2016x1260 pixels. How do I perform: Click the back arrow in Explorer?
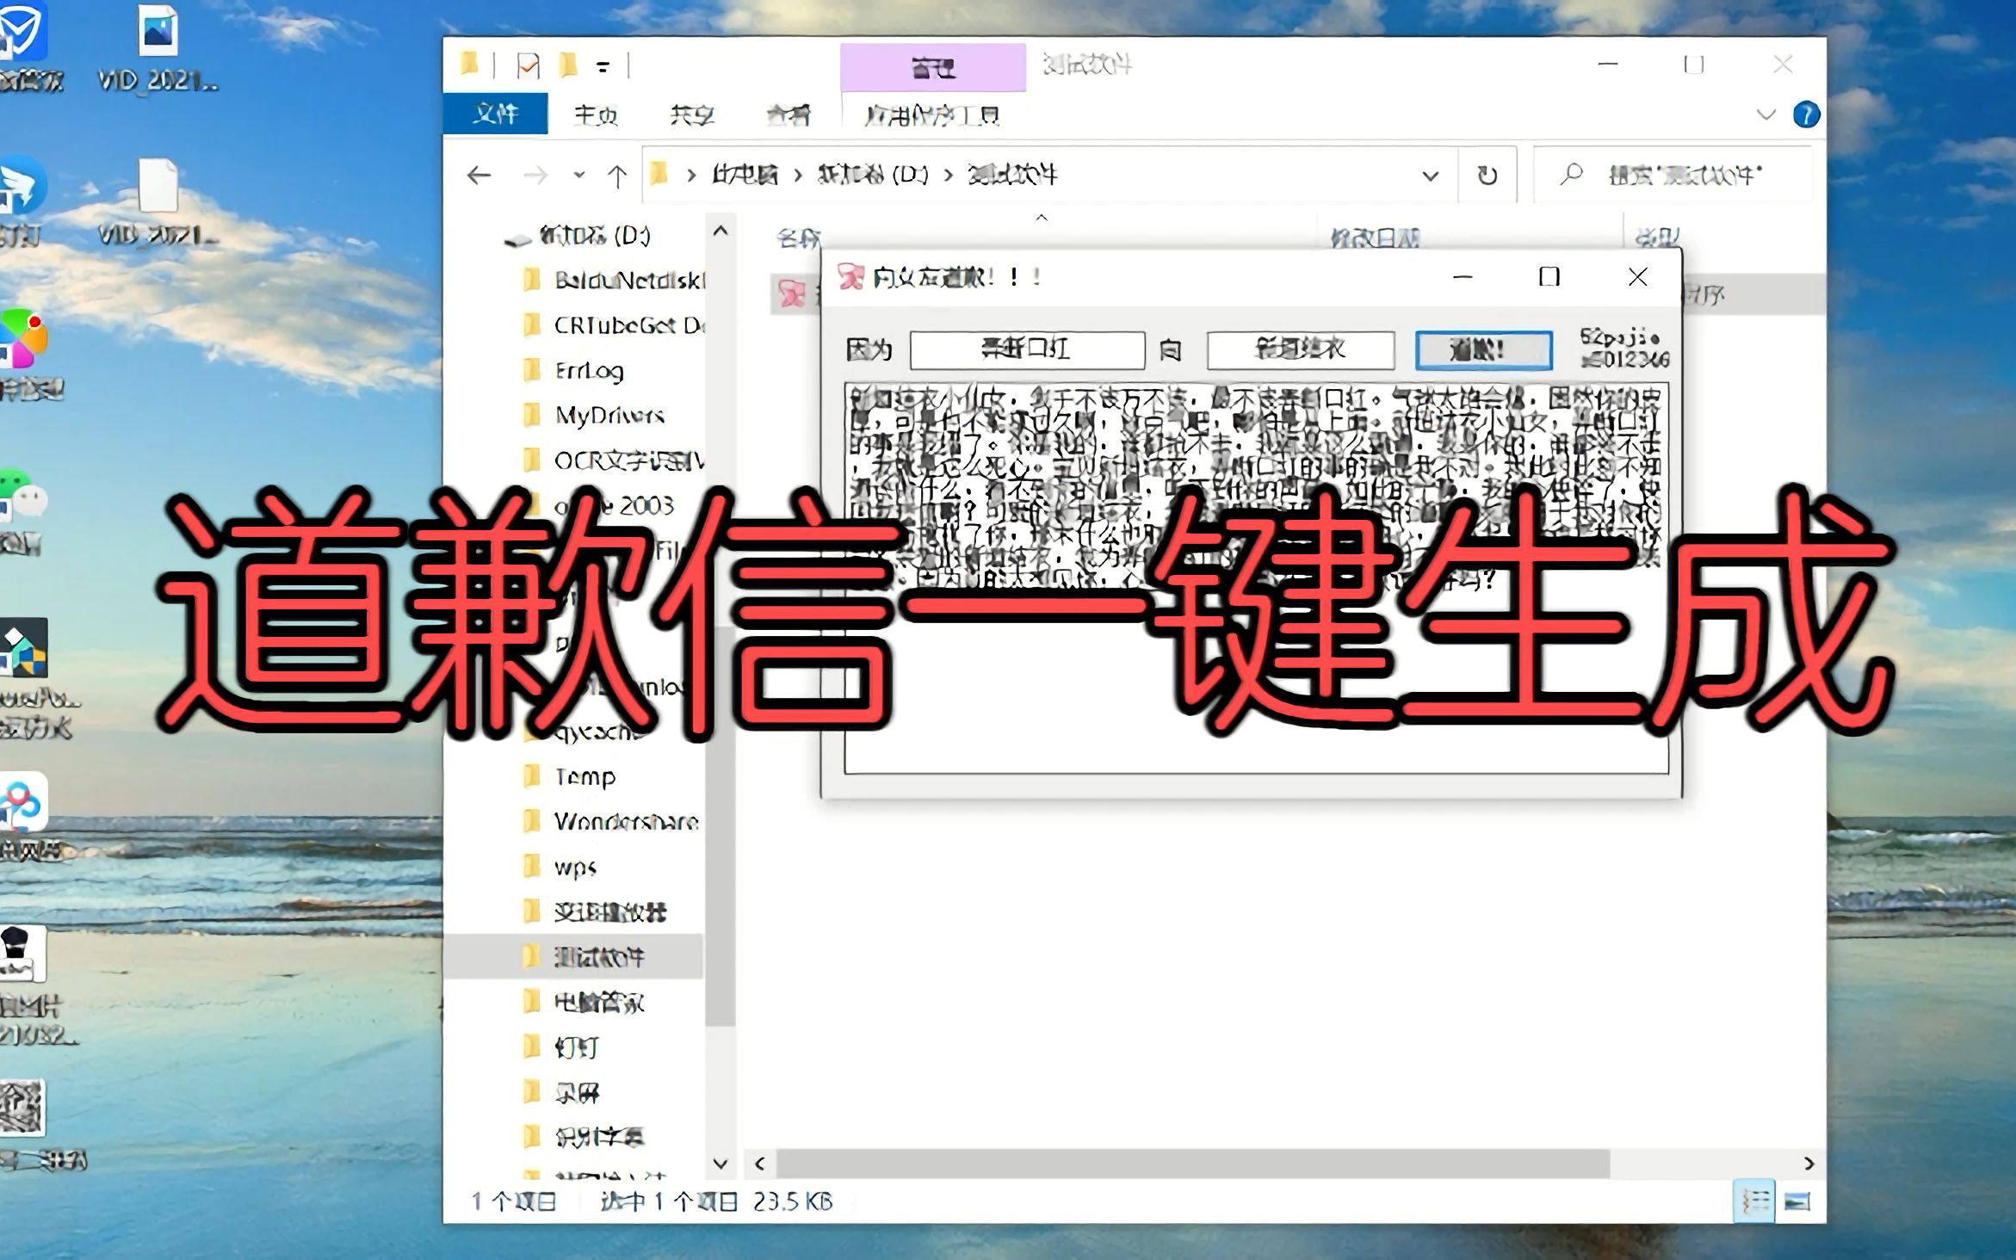[479, 176]
